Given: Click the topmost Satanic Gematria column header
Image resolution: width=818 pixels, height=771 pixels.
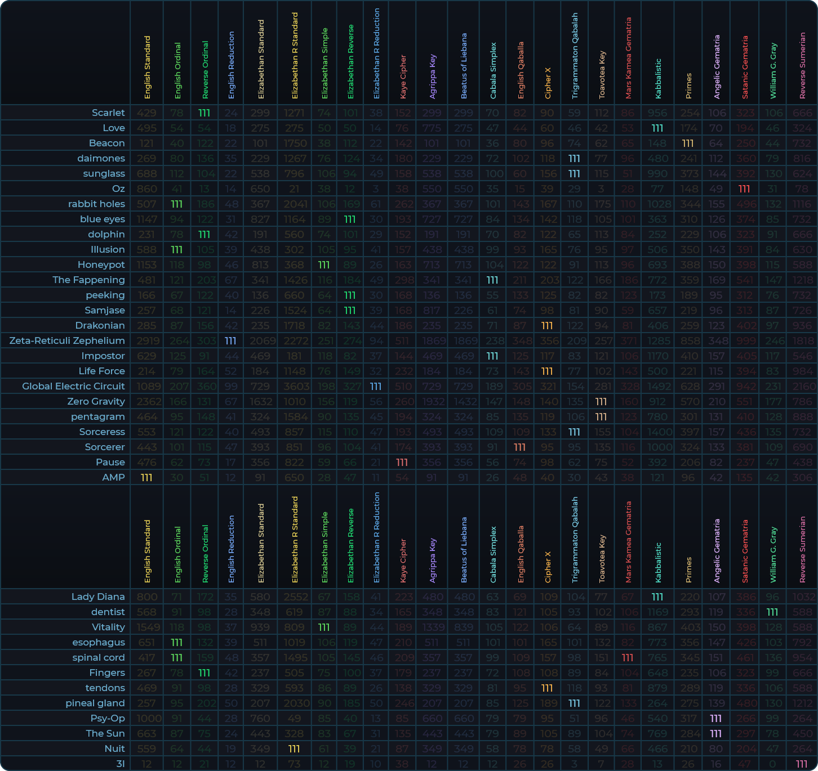Looking at the screenshot, I should [745, 68].
